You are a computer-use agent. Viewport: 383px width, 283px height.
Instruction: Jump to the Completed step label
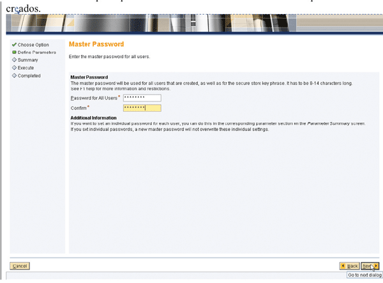point(29,75)
